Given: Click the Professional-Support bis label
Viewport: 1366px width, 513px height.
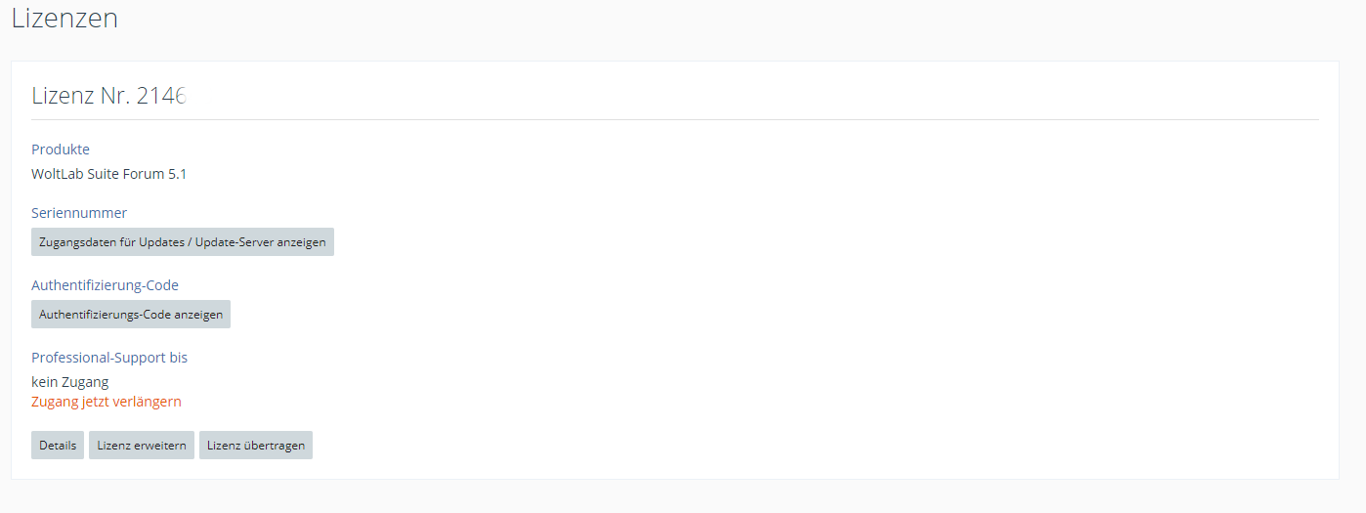Looking at the screenshot, I should point(109,358).
